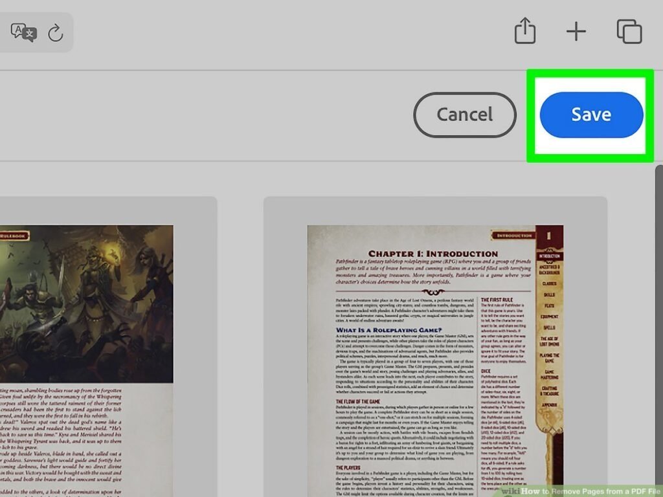Open the Translate options
Screen dimensions: 663x497
pos(23,31)
